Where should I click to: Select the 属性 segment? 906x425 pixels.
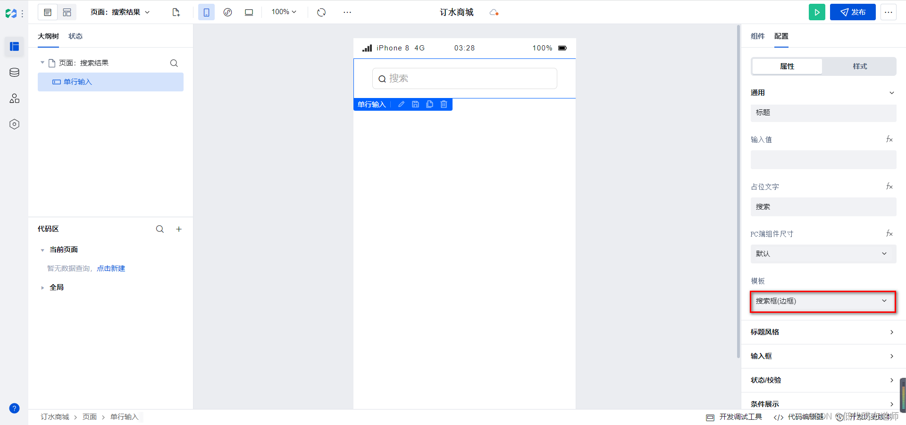tap(787, 66)
